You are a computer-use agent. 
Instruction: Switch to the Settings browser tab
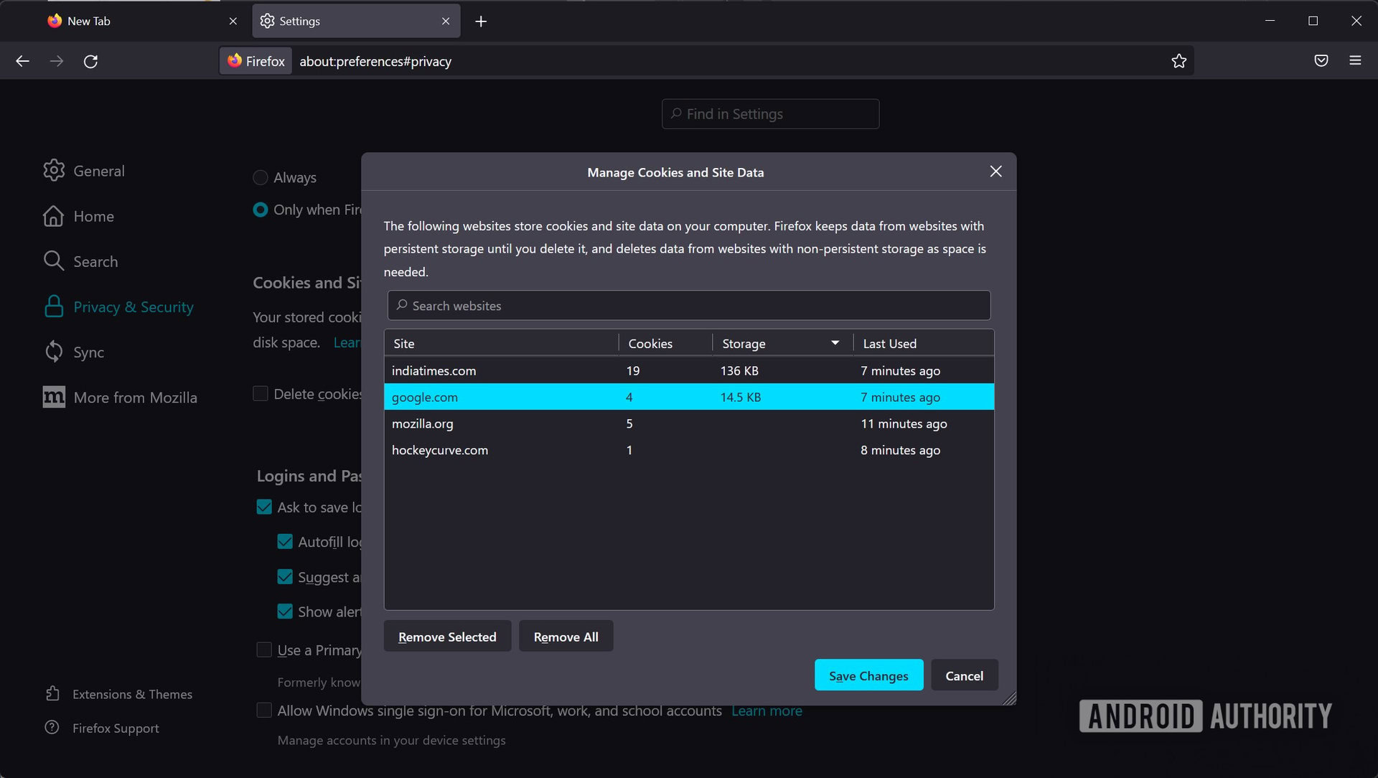356,22
